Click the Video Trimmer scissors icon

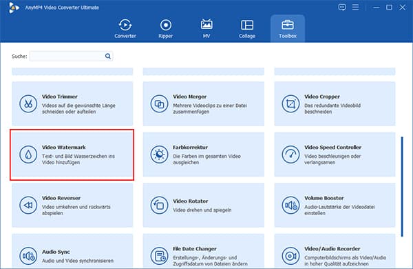tap(28, 103)
